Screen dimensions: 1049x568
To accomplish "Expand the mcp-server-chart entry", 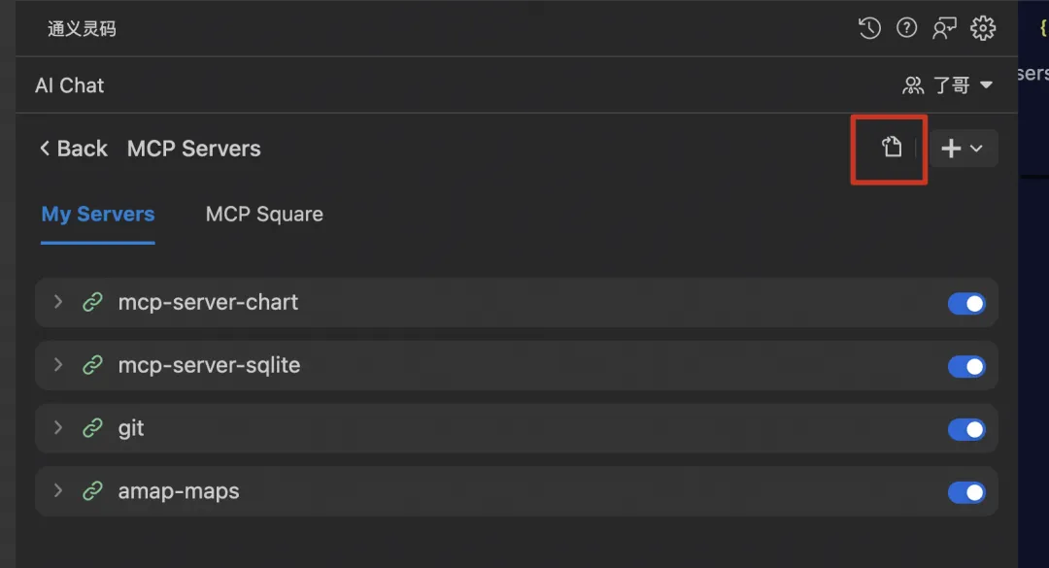I will tap(58, 303).
